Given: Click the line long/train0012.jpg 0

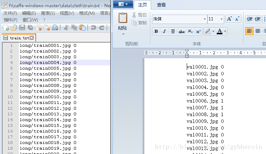Looking at the screenshot, I should pyautogui.click(x=48, y=108).
